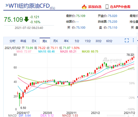Click the 卖价 value 75.110
The image size is (138, 117).
pyautogui.click(x=112, y=28)
